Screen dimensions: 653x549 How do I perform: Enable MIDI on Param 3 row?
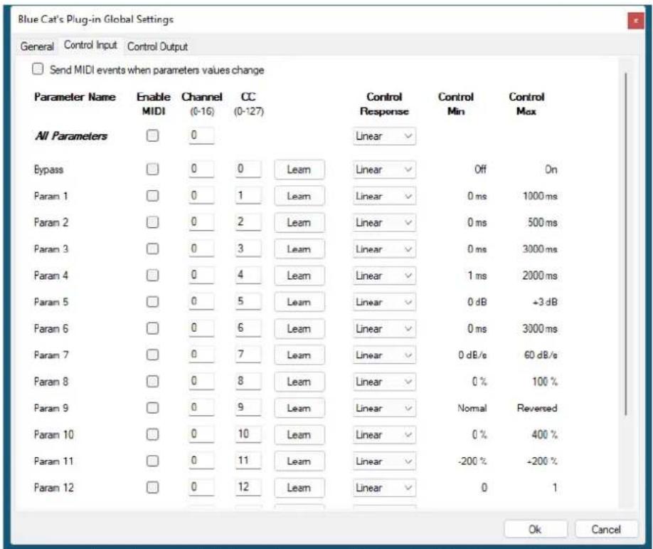152,249
